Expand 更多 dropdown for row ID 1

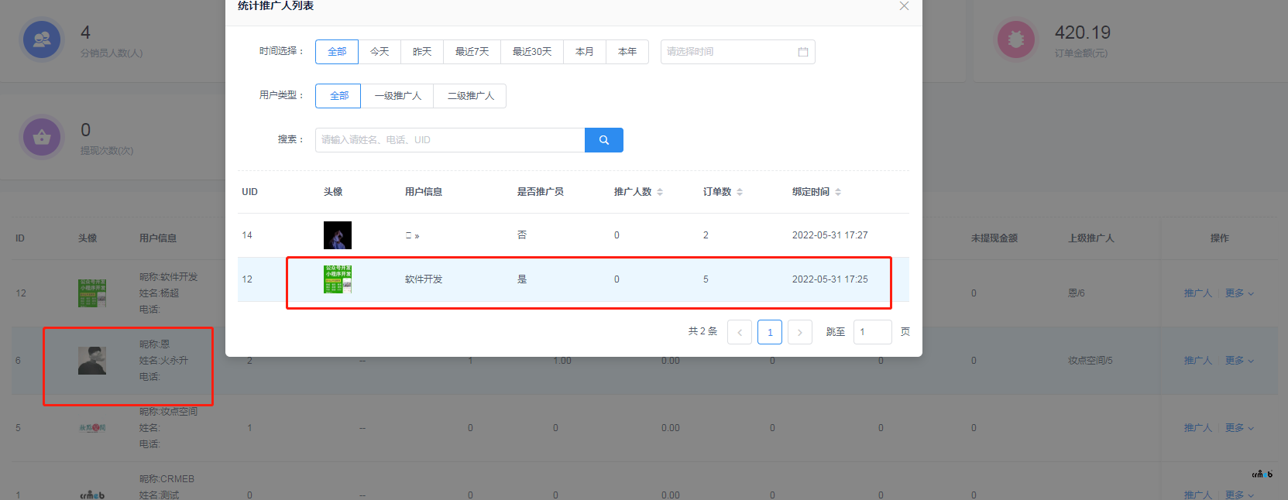pyautogui.click(x=1239, y=495)
